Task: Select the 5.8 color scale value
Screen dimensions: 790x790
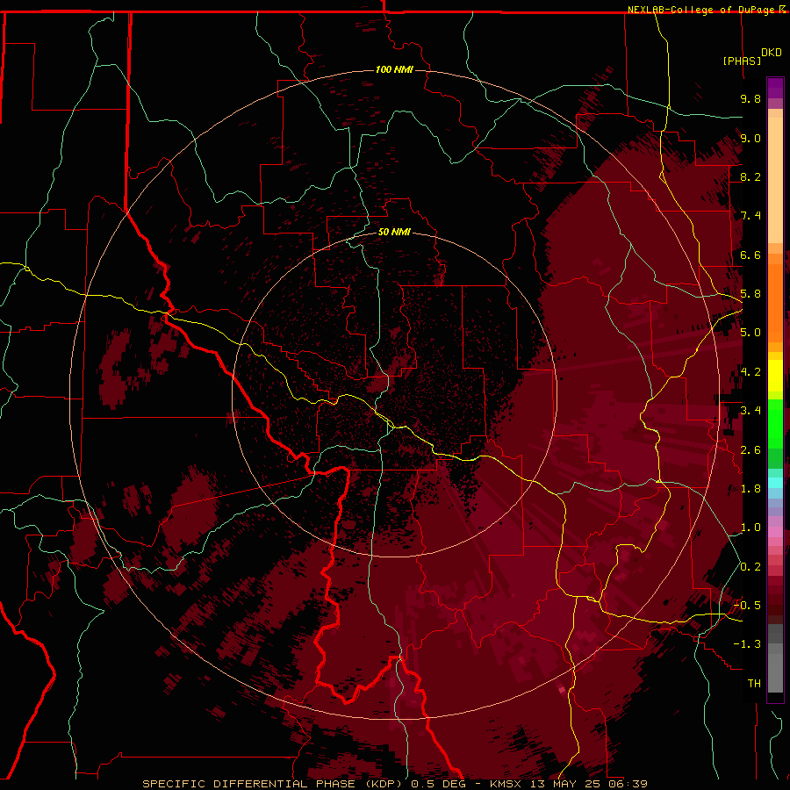Action: 750,294
